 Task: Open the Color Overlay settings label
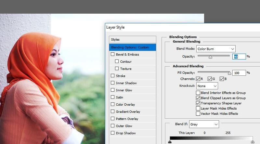point(125,105)
